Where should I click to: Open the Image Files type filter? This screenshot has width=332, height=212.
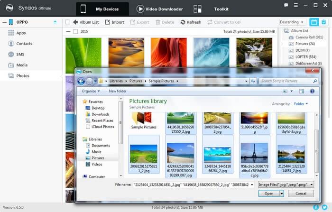tap(286, 184)
